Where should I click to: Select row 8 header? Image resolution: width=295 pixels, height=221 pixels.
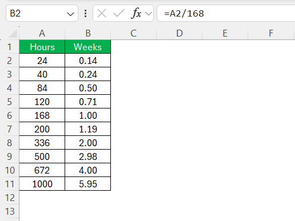point(10,143)
